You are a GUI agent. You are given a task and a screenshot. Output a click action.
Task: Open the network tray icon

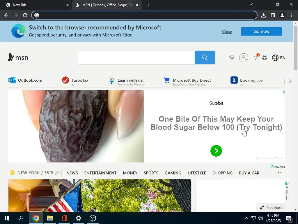click(253, 218)
